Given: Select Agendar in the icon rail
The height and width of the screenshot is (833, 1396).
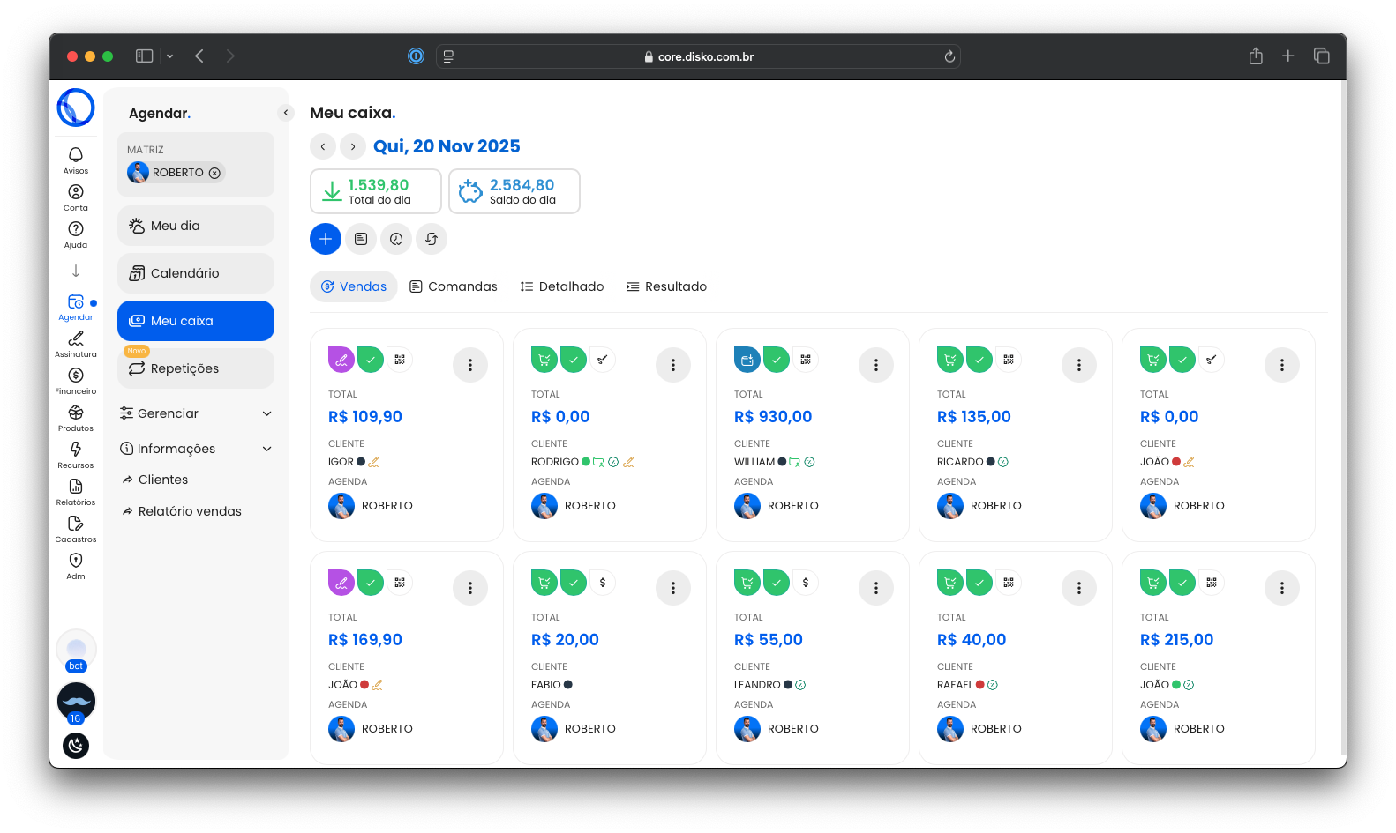Looking at the screenshot, I should coord(76,306).
